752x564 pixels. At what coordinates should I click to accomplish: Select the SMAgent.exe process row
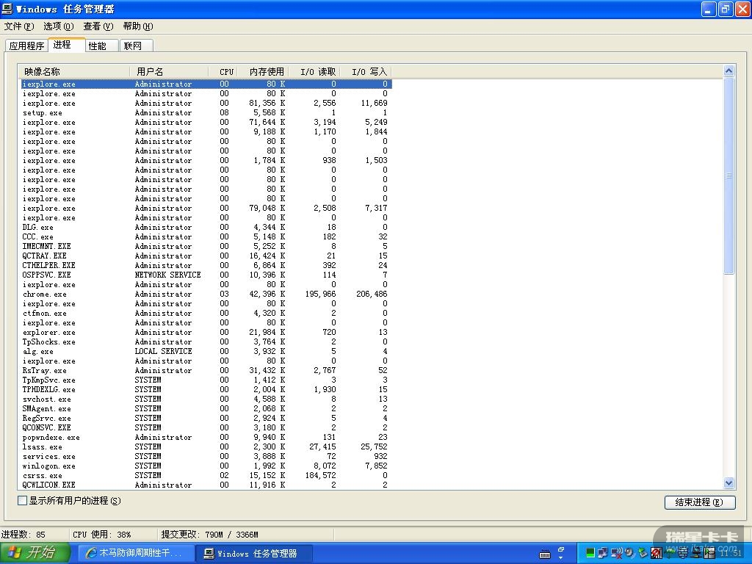coord(206,408)
